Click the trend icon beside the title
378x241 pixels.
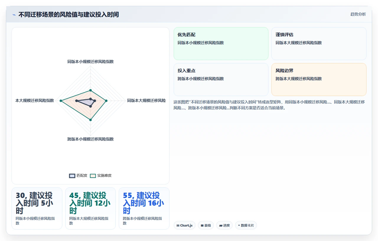14,15
